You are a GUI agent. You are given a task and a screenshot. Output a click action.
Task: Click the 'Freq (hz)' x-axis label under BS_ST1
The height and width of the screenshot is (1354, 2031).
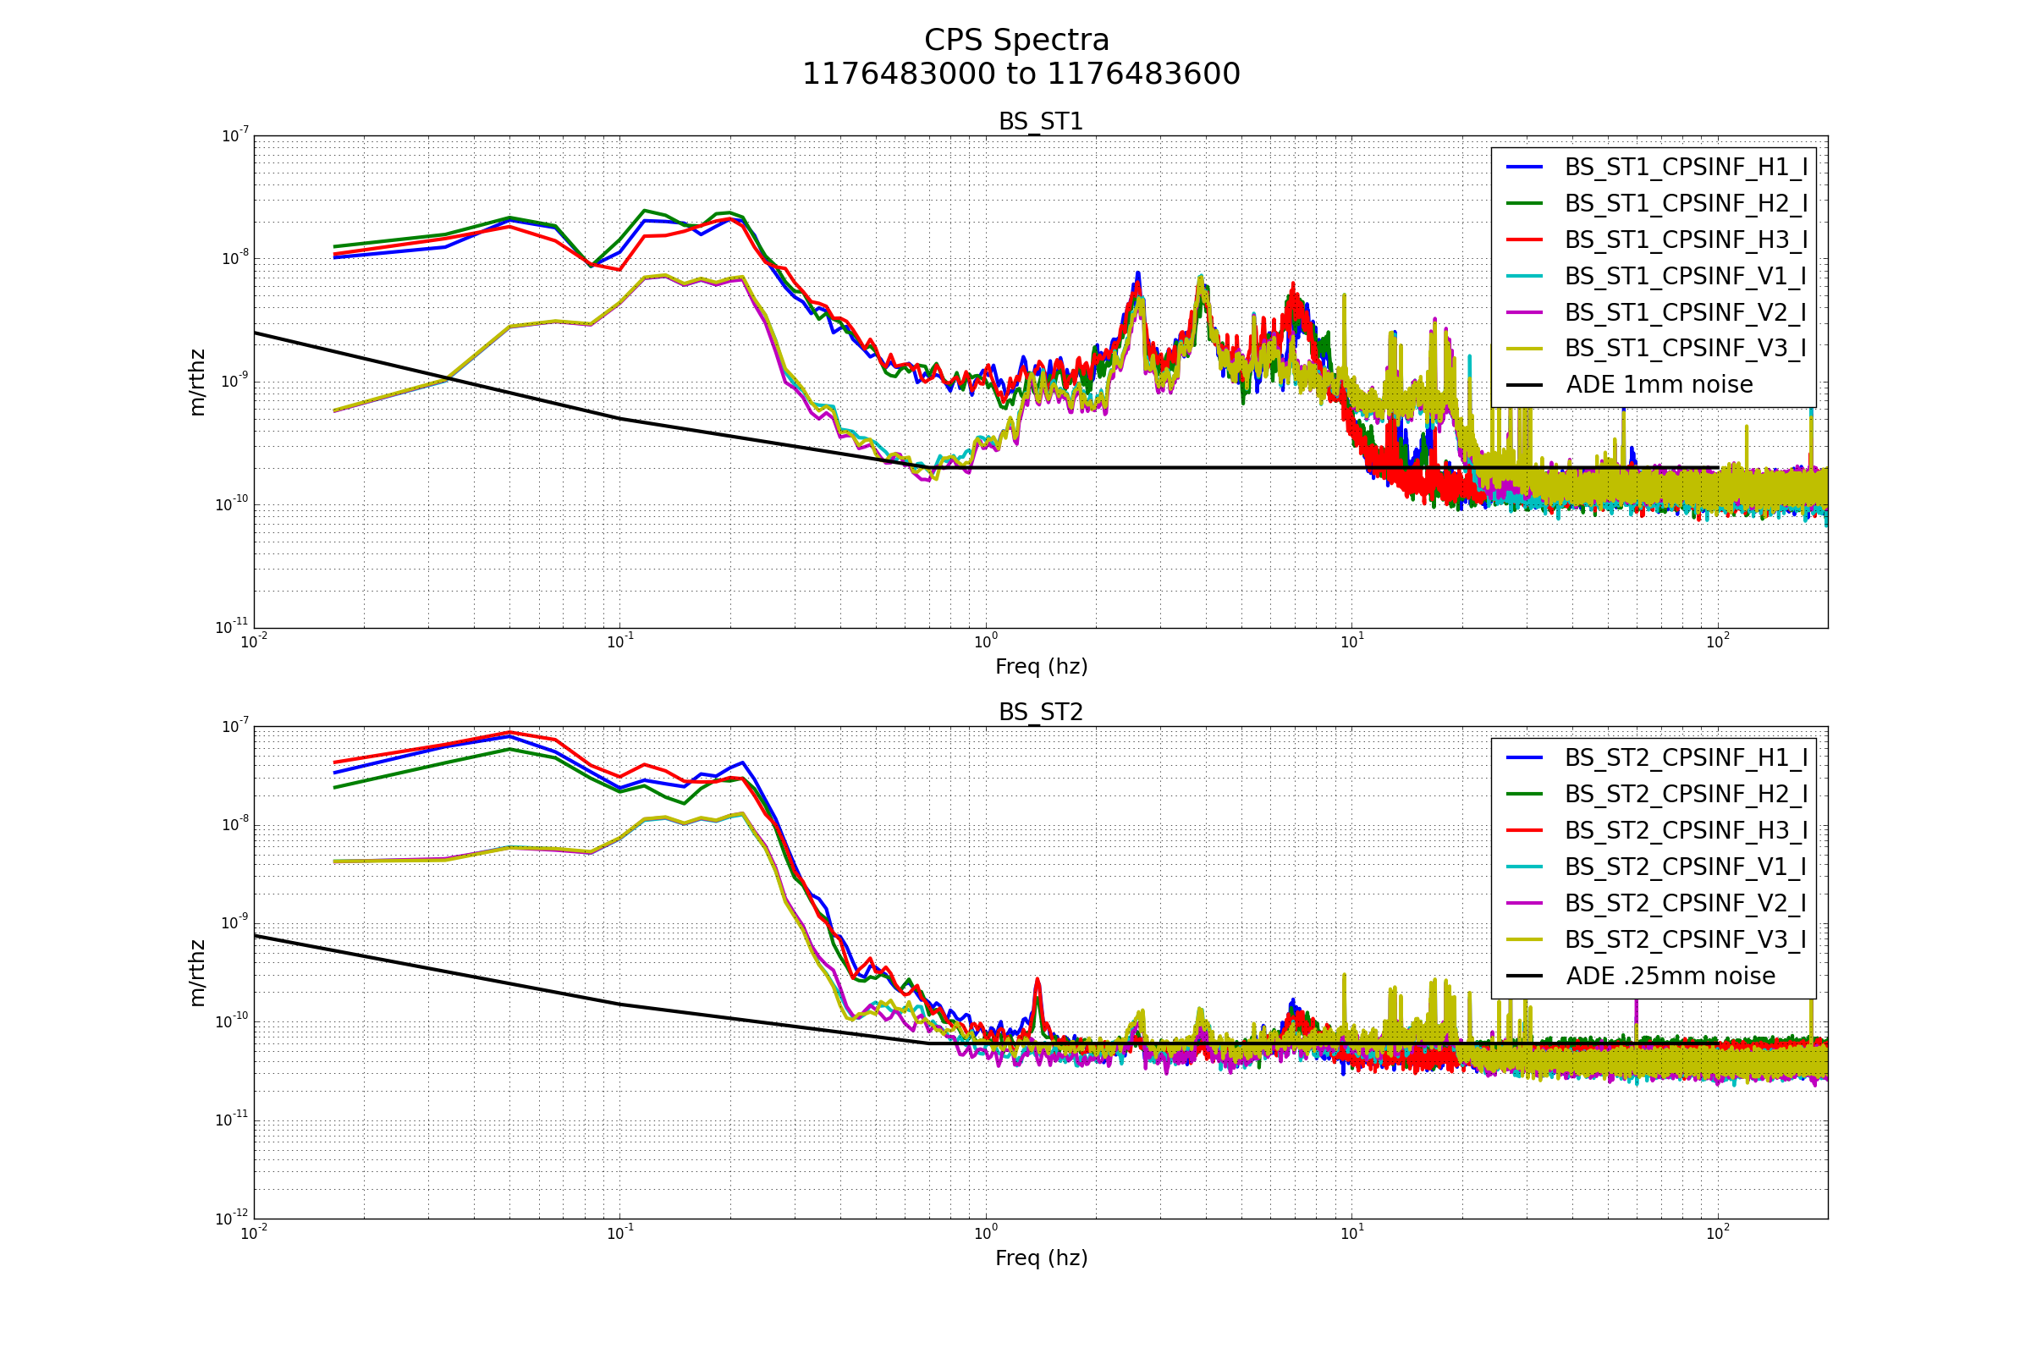click(x=1041, y=667)
